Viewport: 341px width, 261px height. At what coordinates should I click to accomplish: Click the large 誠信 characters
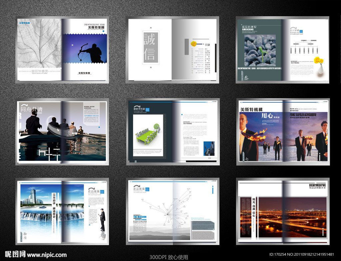pos(149,47)
